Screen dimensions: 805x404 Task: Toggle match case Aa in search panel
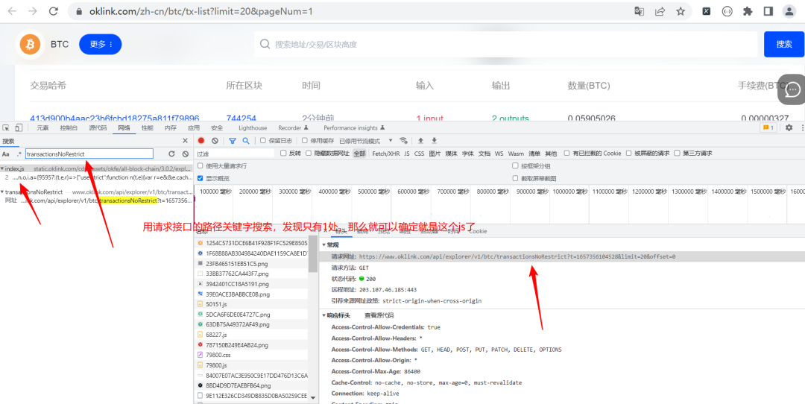coord(6,154)
